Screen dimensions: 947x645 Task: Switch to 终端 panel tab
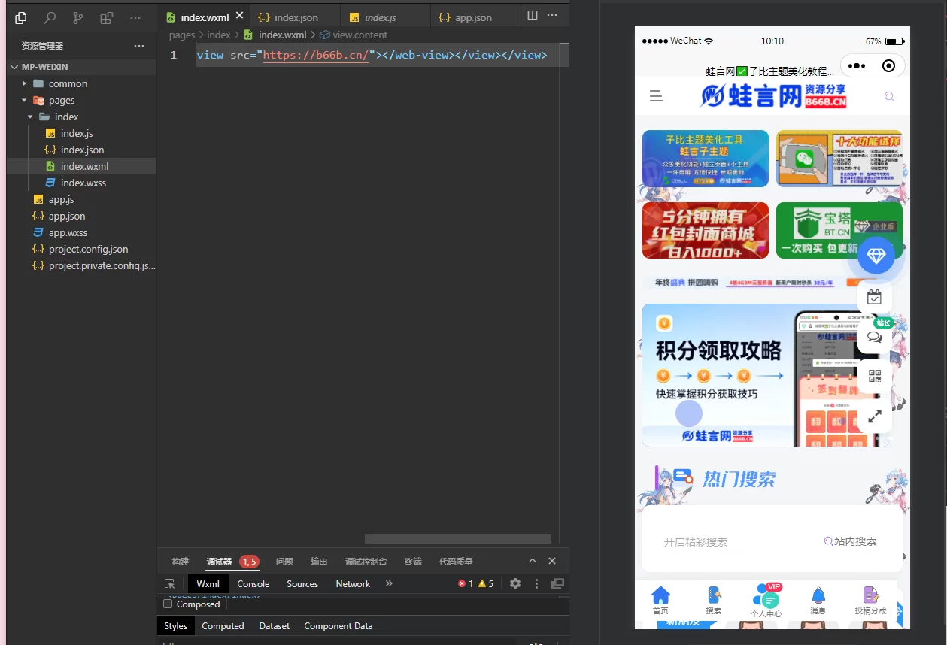point(413,562)
